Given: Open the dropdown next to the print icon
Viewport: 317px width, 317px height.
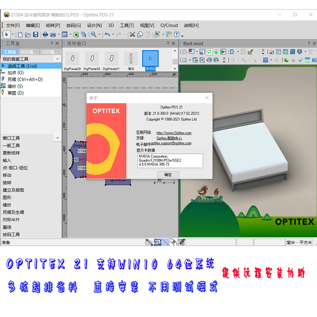Looking at the screenshot, I should pyautogui.click(x=59, y=35).
